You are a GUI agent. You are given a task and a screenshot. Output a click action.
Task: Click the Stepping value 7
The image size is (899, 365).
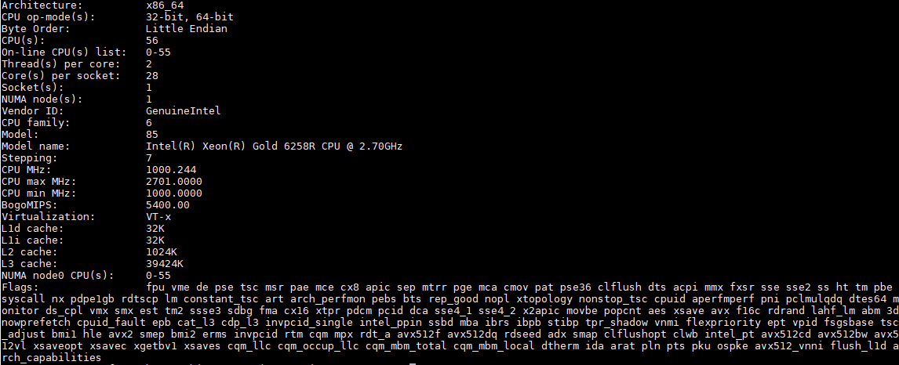tap(149, 158)
